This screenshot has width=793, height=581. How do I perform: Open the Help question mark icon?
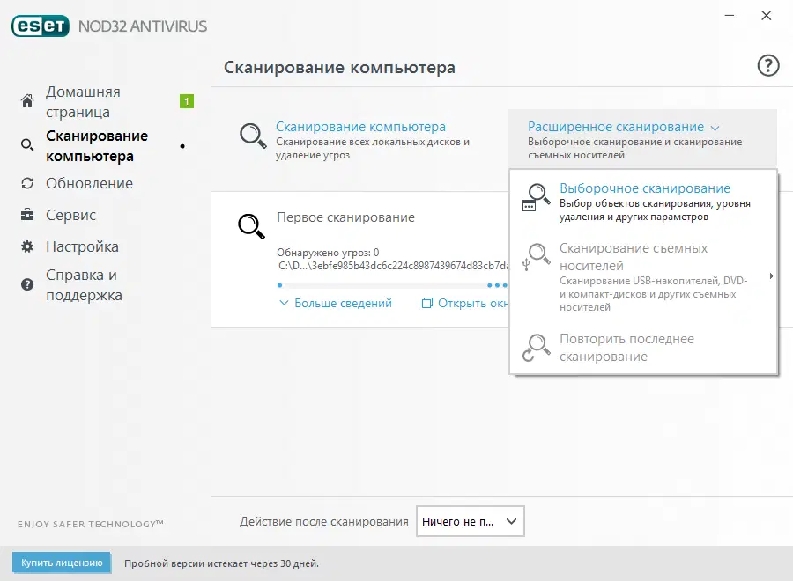coord(767,65)
